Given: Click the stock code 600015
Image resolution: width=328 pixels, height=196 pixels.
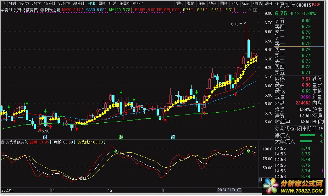Looking at the screenshot, I should tap(304, 5).
